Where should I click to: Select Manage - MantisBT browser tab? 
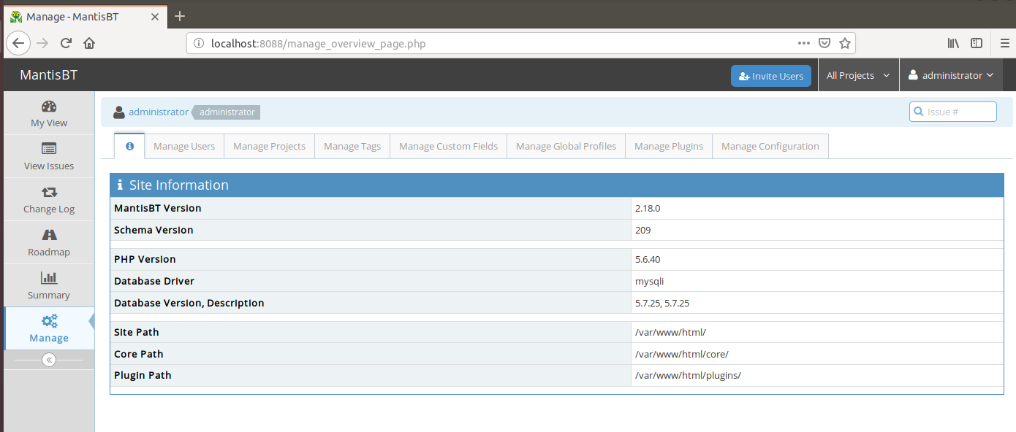tap(84, 16)
